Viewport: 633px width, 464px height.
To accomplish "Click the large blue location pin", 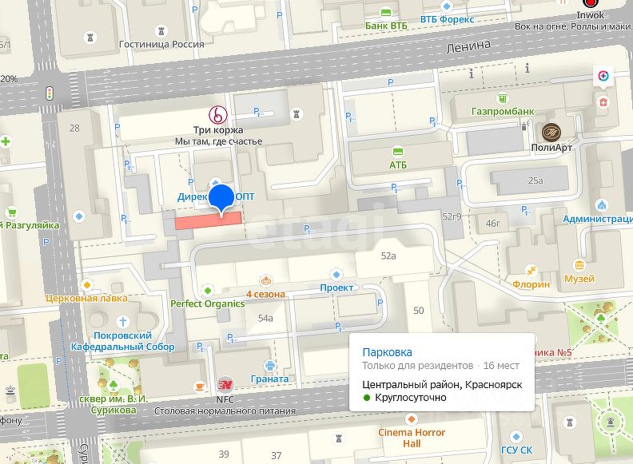I will [221, 200].
